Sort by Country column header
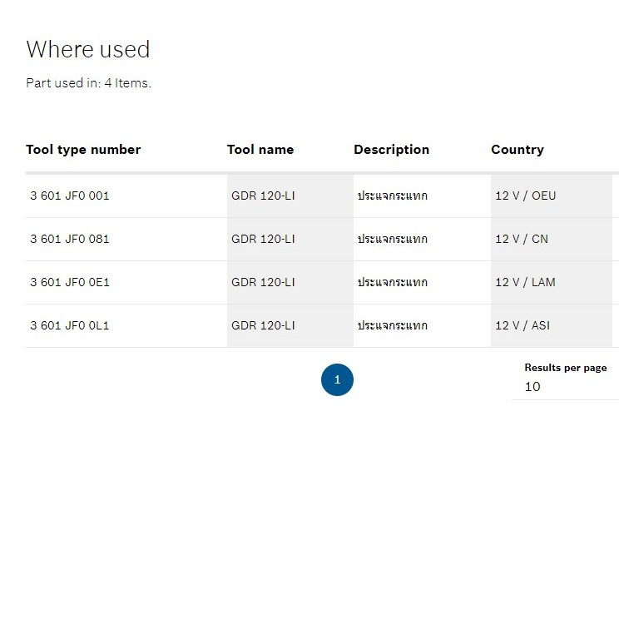This screenshot has width=619, height=619. (517, 150)
